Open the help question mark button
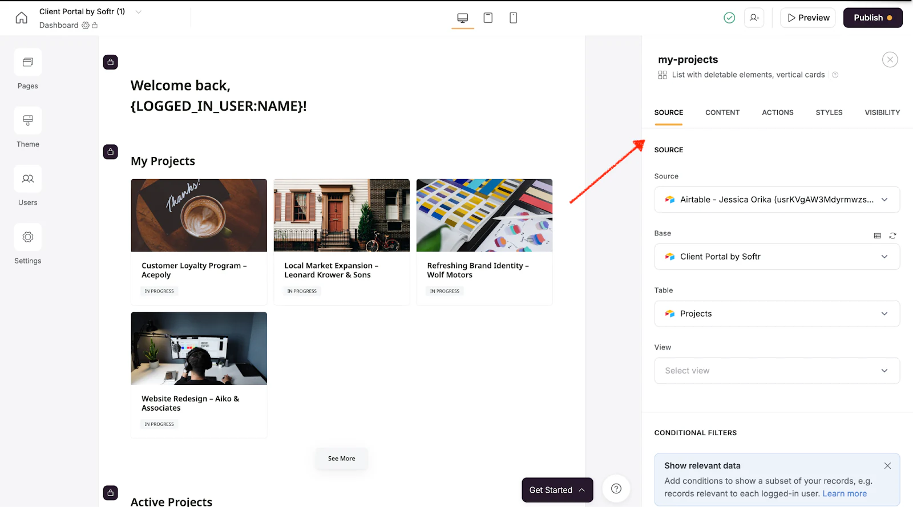Viewport: 913px width, 507px height. pyautogui.click(x=616, y=489)
